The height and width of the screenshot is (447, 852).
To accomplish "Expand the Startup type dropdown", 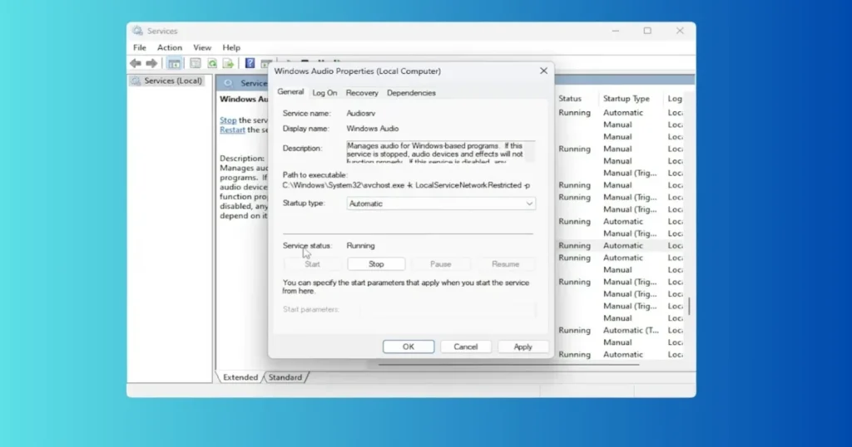I will [441, 204].
